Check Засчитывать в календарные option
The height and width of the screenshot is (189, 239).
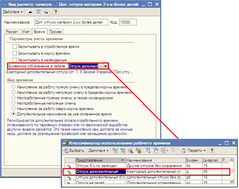[x=14, y=60]
